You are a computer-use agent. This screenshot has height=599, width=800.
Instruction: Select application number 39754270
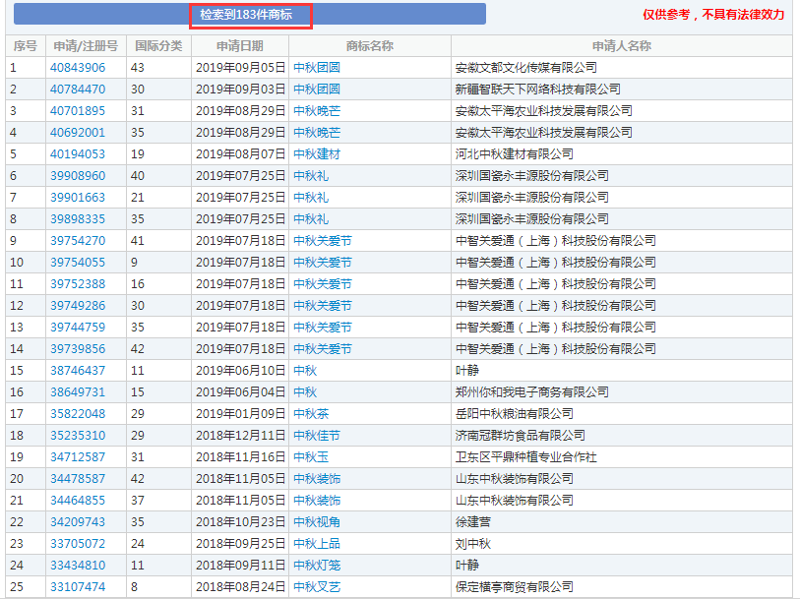coord(78,241)
